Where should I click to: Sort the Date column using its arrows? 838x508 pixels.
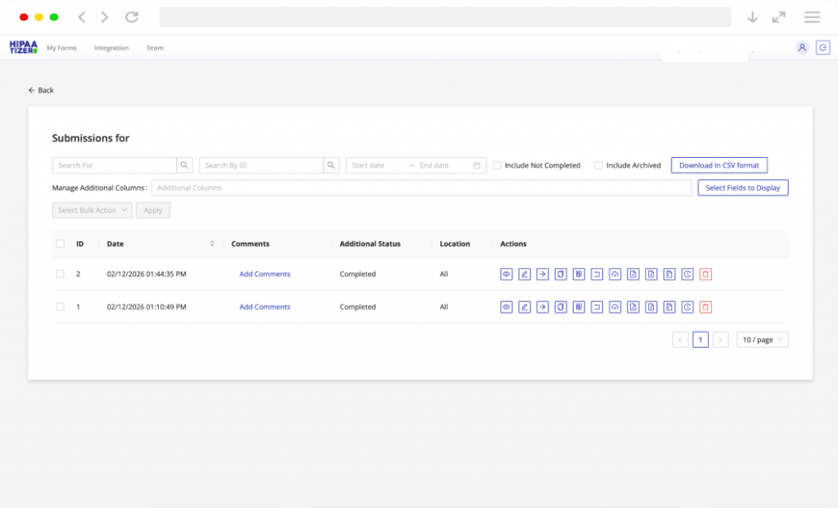(x=212, y=243)
